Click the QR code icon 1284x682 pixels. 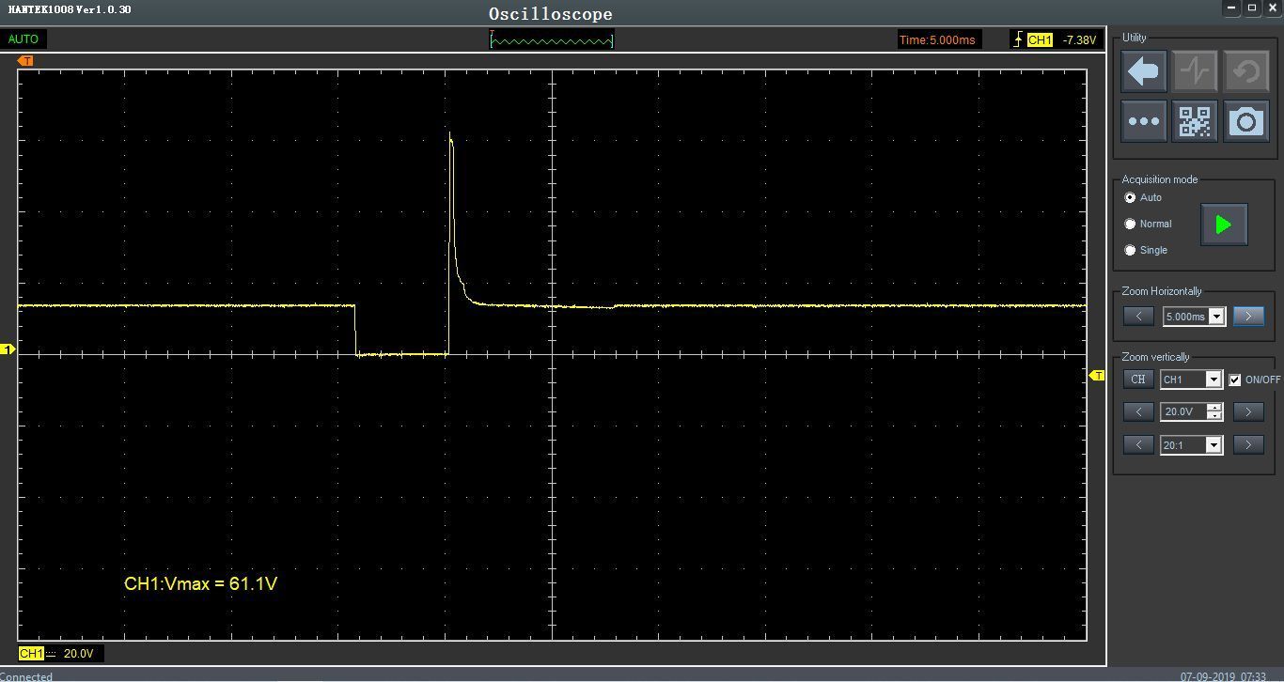1195,121
